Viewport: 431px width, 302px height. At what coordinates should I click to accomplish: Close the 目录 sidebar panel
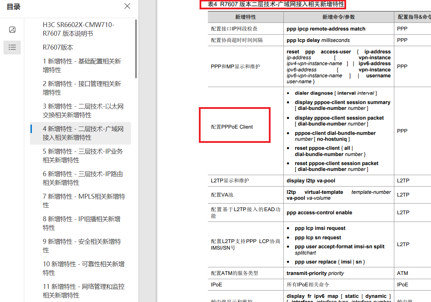127,6
